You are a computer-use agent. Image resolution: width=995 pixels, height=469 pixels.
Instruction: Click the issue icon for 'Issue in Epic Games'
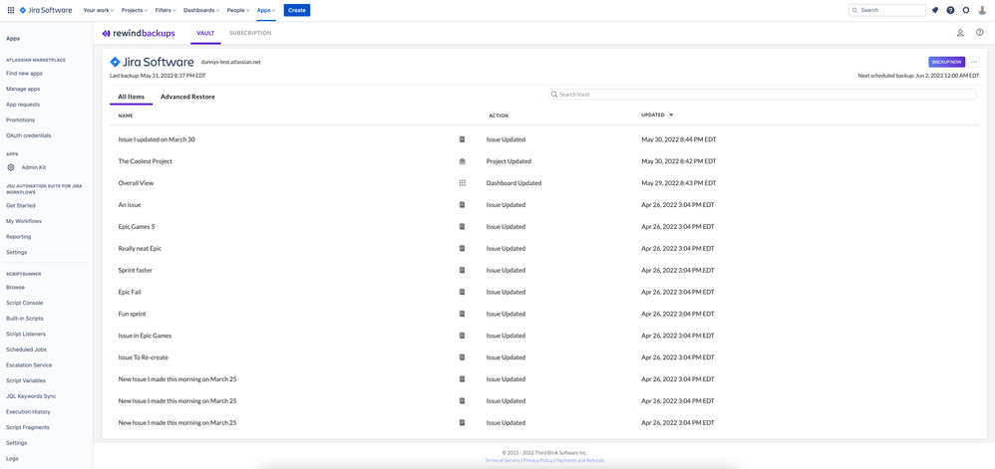coord(462,336)
